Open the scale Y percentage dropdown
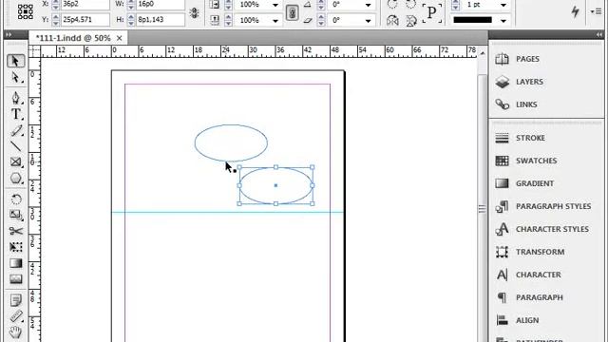Screen dimensions: 608x342 (x=275, y=21)
